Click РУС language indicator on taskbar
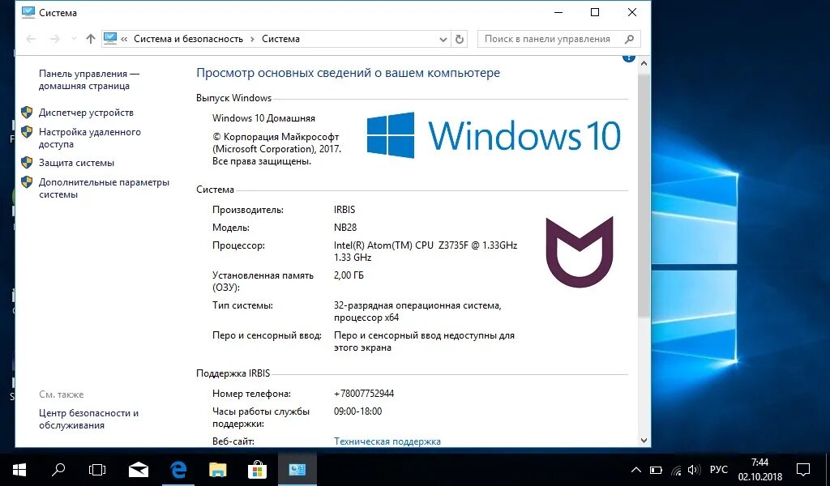The width and height of the screenshot is (830, 486). pyautogui.click(x=717, y=469)
